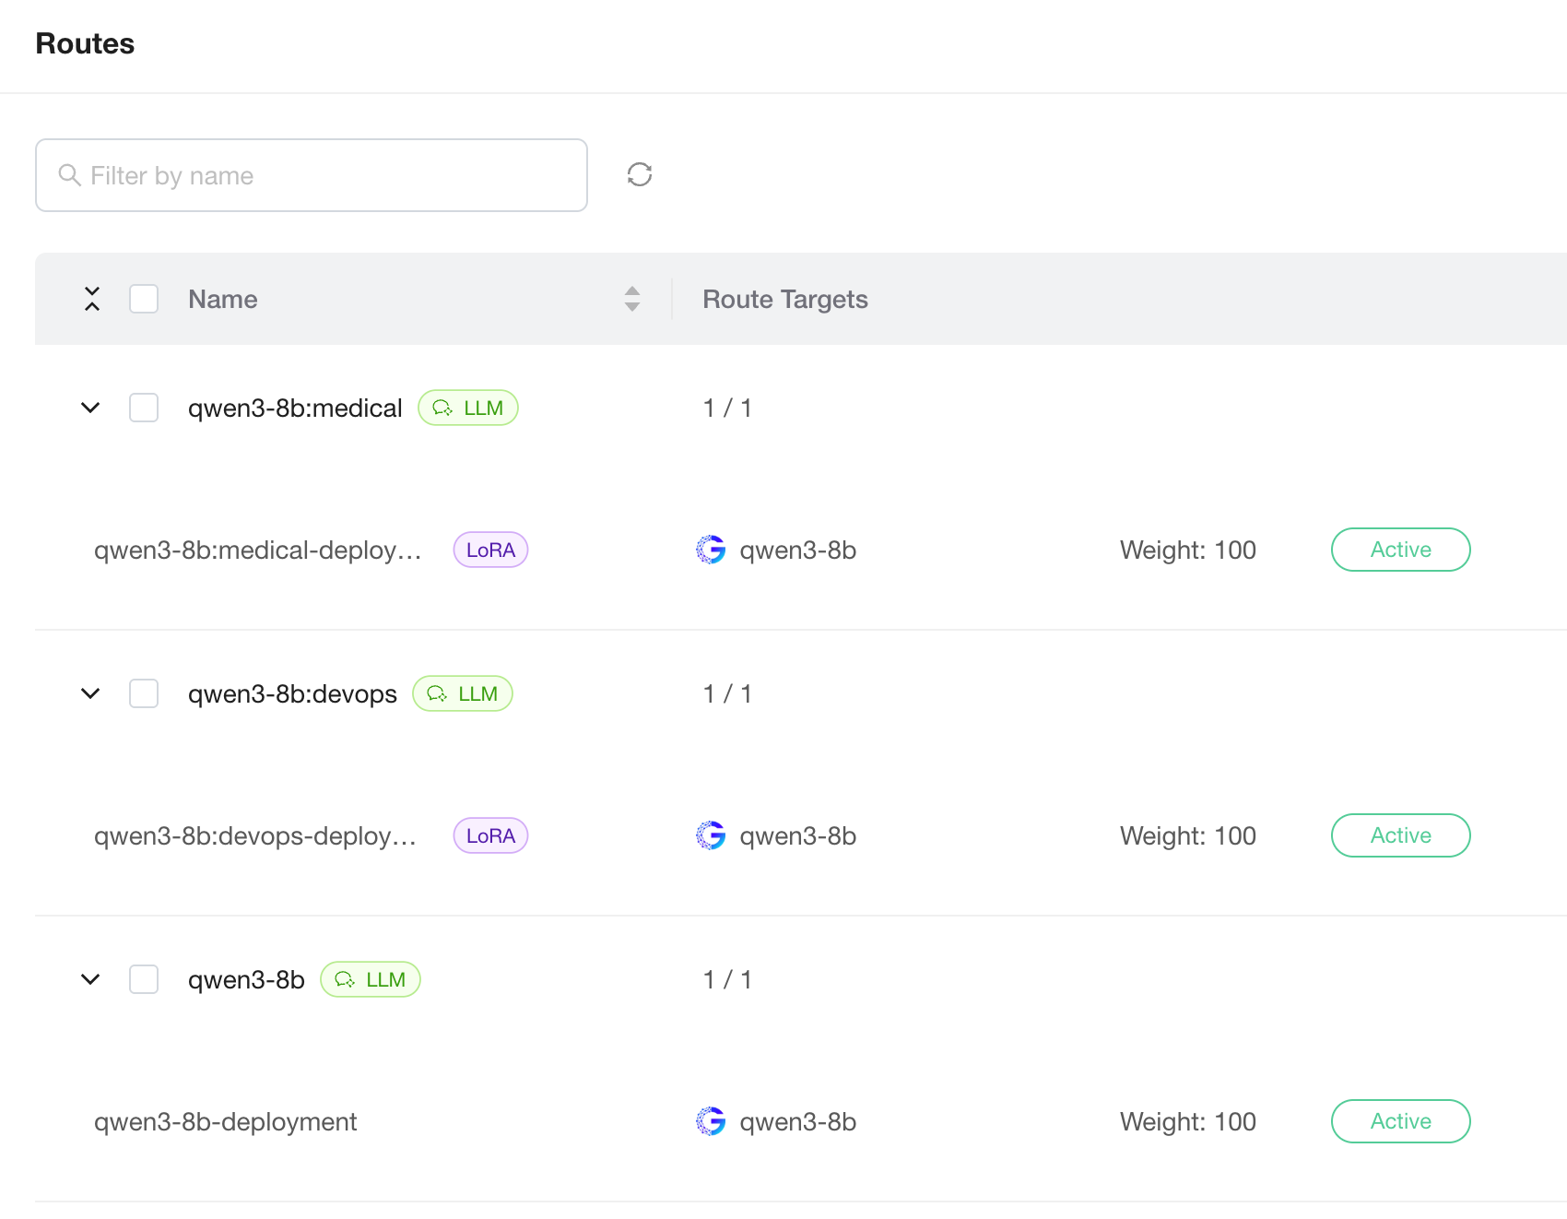This screenshot has width=1567, height=1219.
Task: Click the Route Targets column header
Action: pyautogui.click(x=785, y=299)
